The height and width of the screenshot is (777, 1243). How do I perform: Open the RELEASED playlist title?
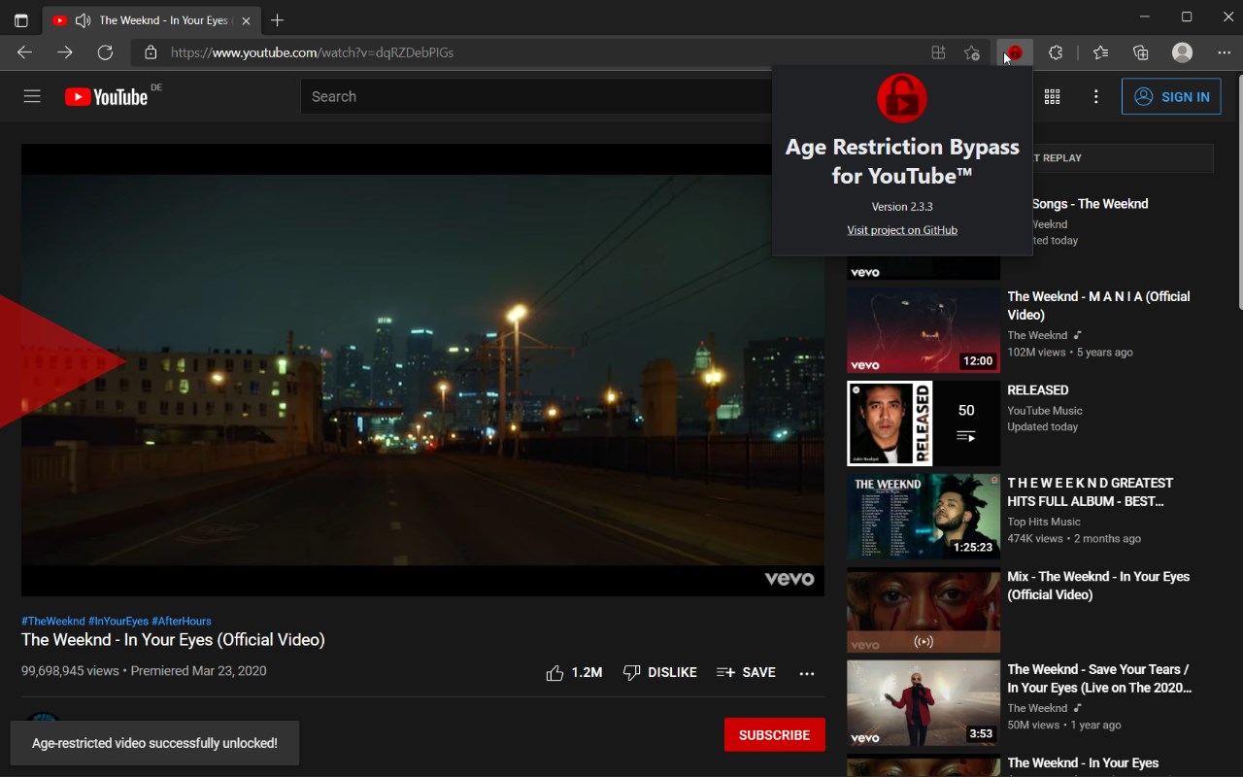(1038, 390)
